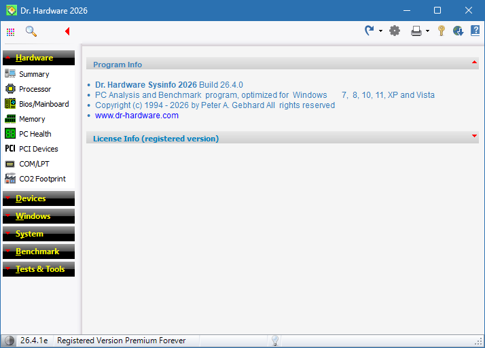
Task: Open Bios/Mainboard page
Action: [x=44, y=104]
